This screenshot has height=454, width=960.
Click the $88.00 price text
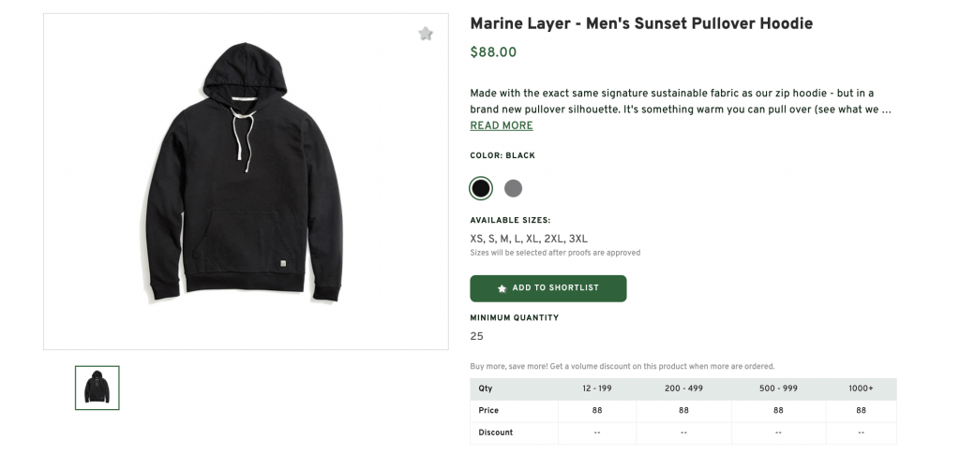(x=493, y=52)
